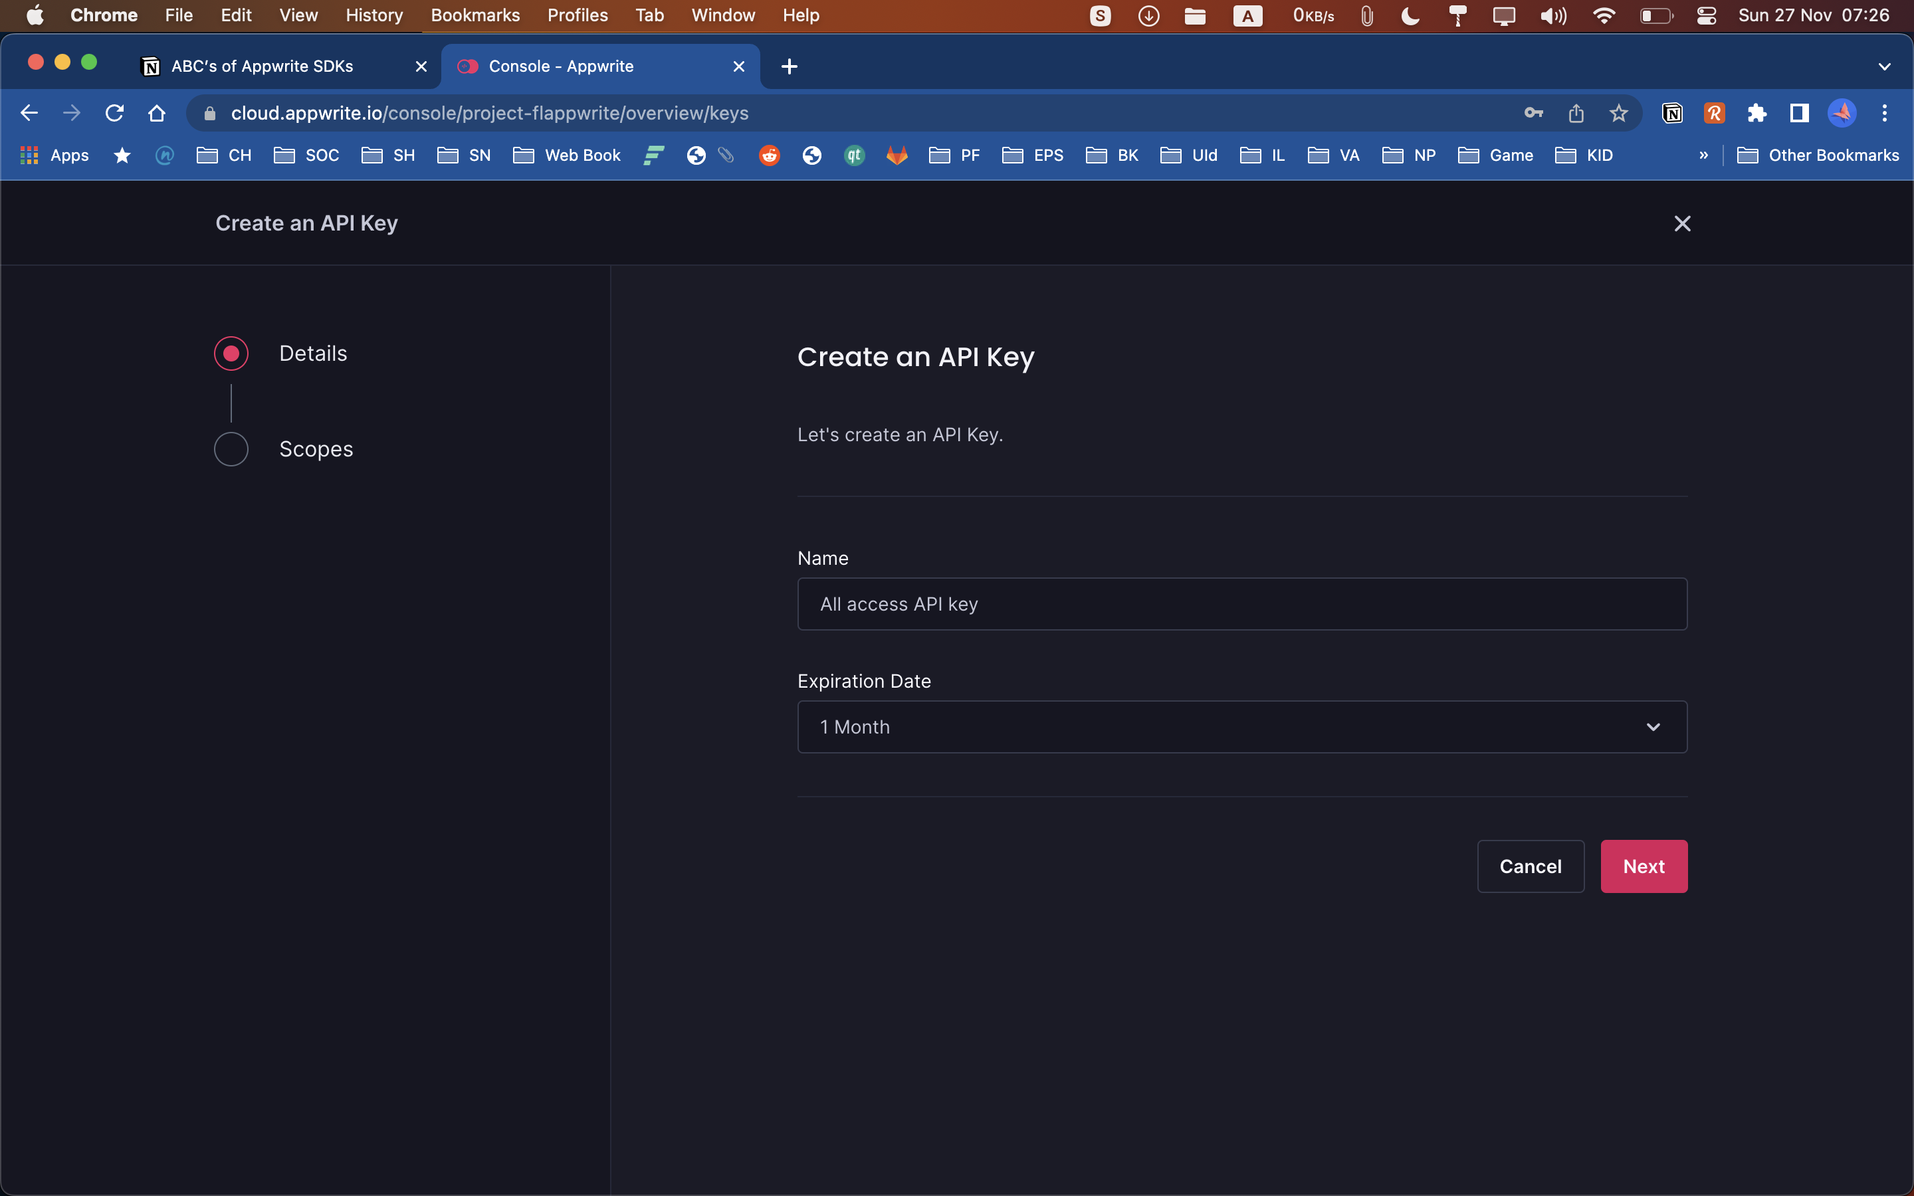Open the Web Book bookmarks folder
Viewport: 1914px width, 1196px height.
[x=566, y=155]
